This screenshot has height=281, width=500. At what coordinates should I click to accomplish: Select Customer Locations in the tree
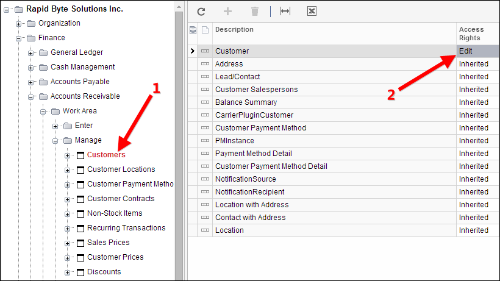tap(121, 169)
